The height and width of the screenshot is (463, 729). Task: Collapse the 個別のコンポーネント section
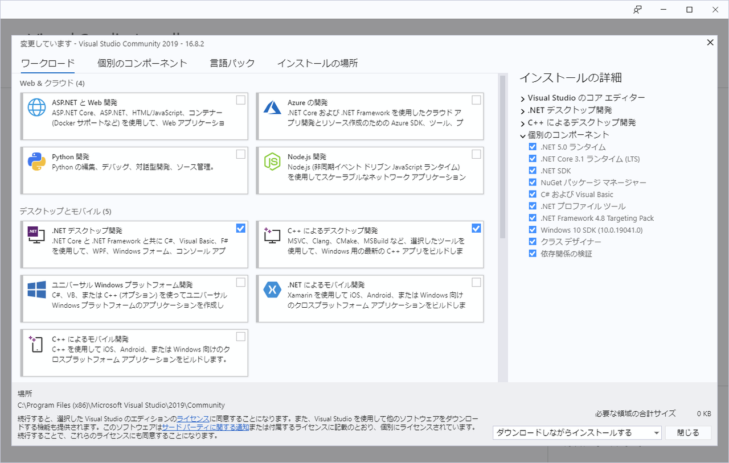tap(523, 135)
